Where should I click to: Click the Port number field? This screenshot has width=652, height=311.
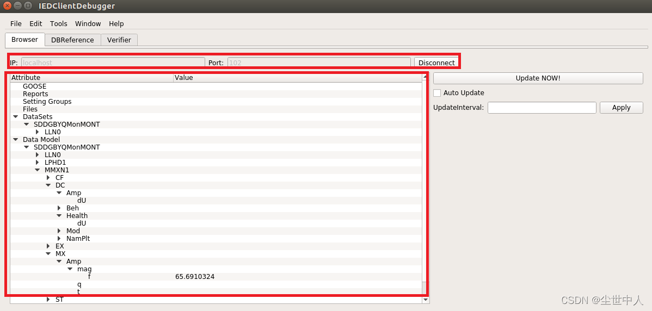click(x=319, y=63)
